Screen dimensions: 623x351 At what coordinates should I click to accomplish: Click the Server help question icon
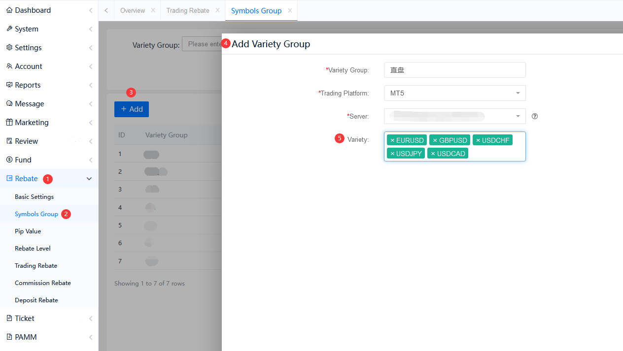pos(535,117)
